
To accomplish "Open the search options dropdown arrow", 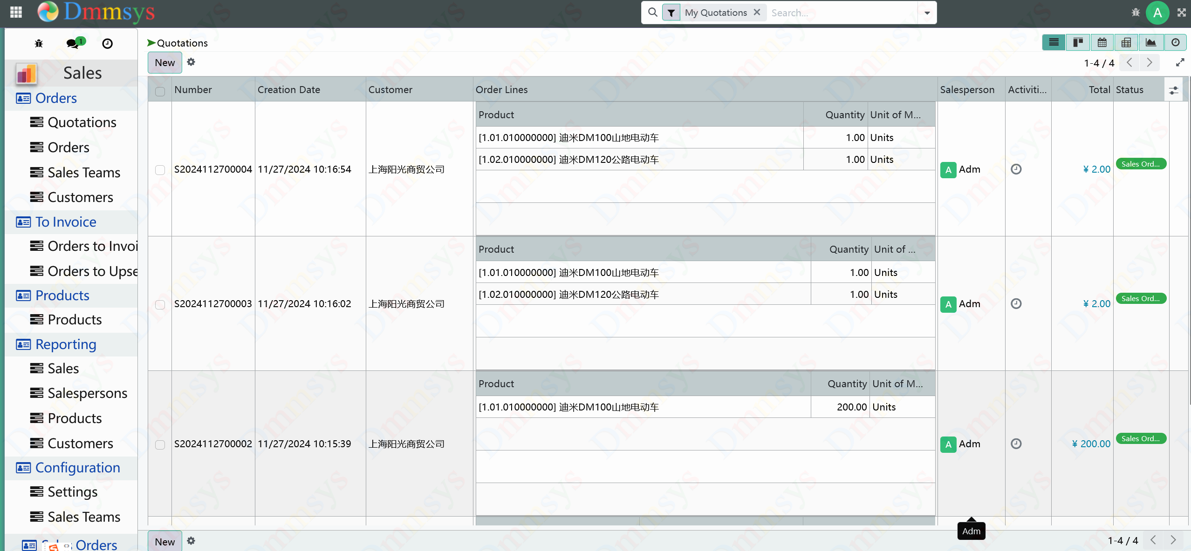I will click(x=927, y=13).
